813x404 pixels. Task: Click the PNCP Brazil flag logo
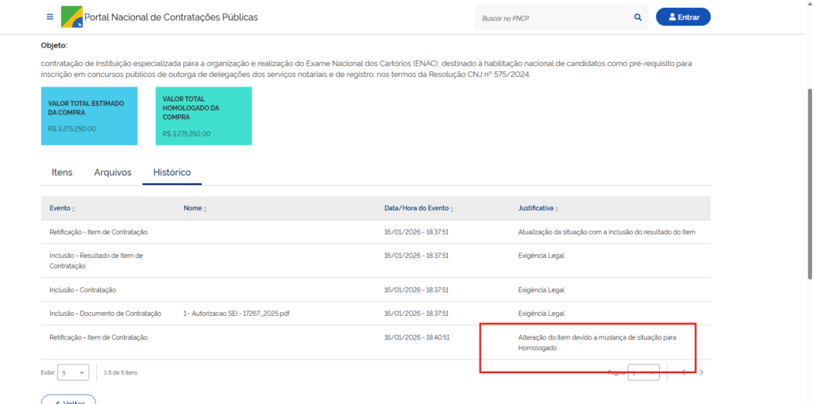tap(71, 17)
